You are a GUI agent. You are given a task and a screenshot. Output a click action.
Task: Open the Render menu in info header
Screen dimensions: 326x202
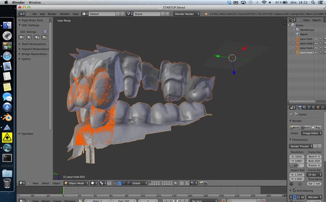click(52, 14)
